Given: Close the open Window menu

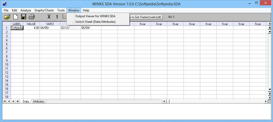Looking at the screenshot, I should point(74,10).
